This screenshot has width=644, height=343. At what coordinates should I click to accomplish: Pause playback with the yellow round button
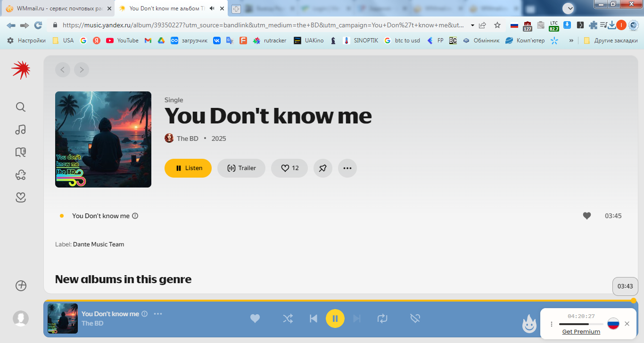pos(335,318)
